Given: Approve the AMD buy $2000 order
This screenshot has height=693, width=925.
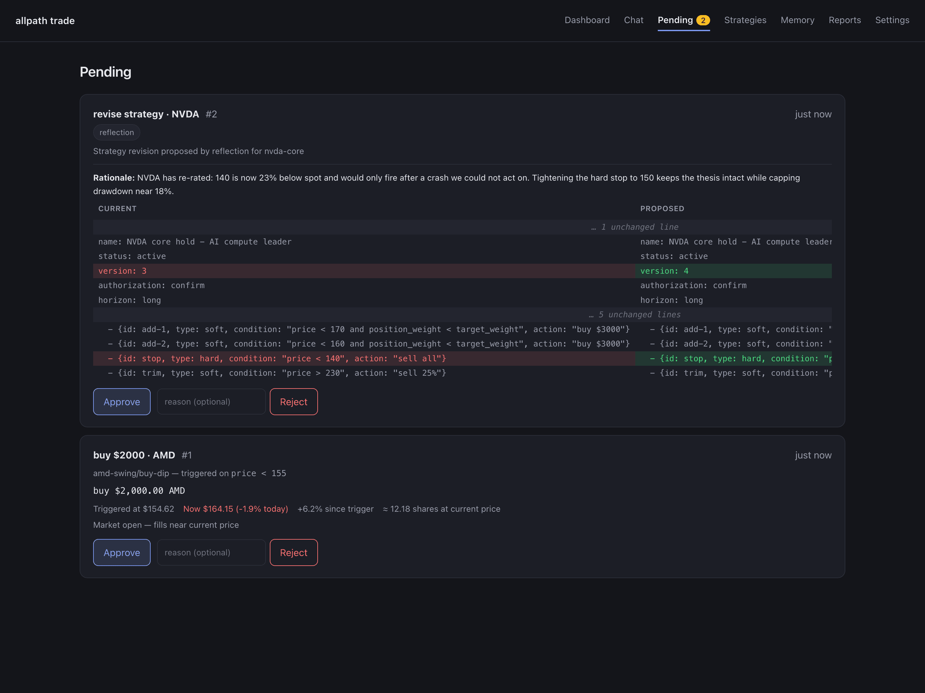Looking at the screenshot, I should coord(122,552).
